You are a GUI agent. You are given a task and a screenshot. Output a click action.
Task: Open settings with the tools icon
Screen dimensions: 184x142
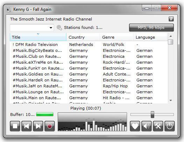(158, 126)
